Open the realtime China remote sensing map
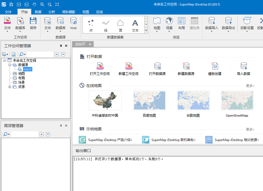 click(x=105, y=100)
